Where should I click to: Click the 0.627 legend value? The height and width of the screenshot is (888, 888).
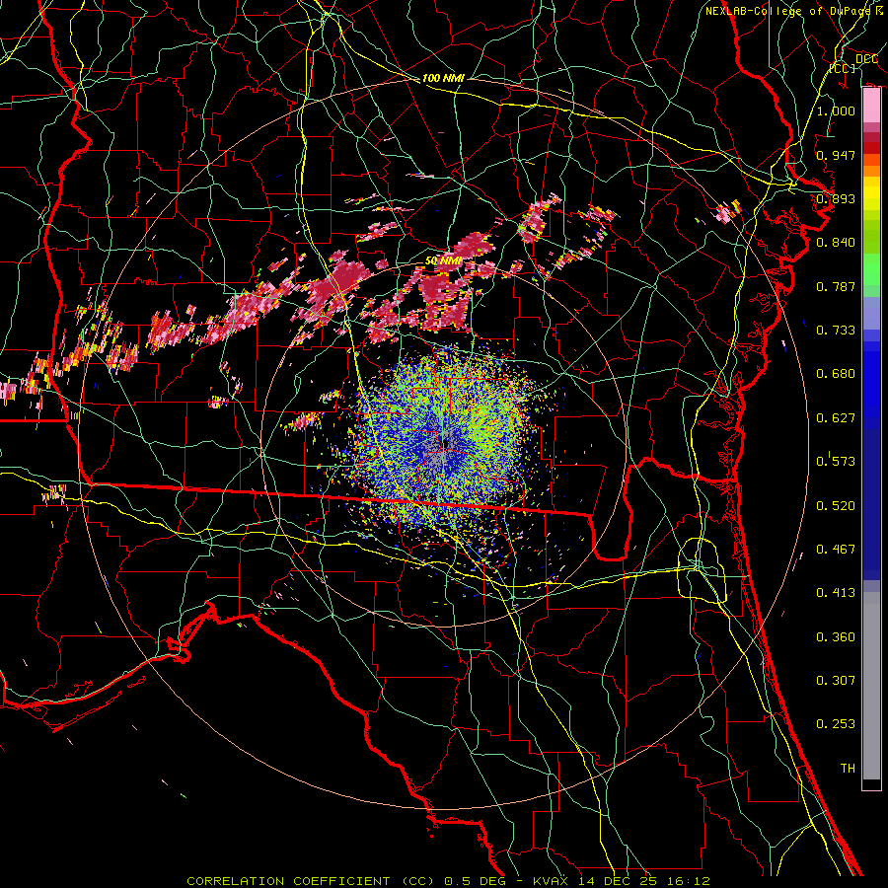836,417
